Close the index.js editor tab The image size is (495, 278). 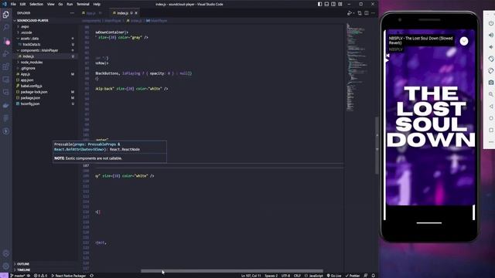tap(136, 13)
